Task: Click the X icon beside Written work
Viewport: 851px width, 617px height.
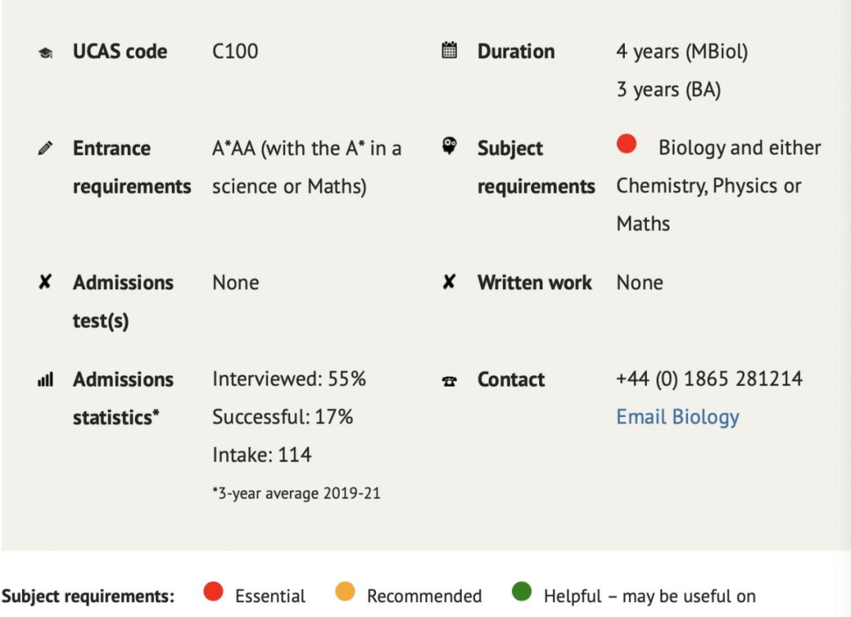Action: [x=449, y=281]
